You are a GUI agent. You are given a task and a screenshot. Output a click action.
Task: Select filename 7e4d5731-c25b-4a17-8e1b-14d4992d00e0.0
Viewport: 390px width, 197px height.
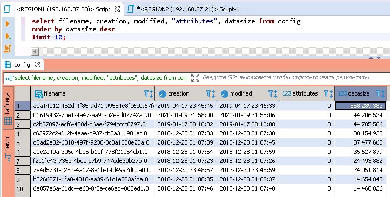point(92,170)
